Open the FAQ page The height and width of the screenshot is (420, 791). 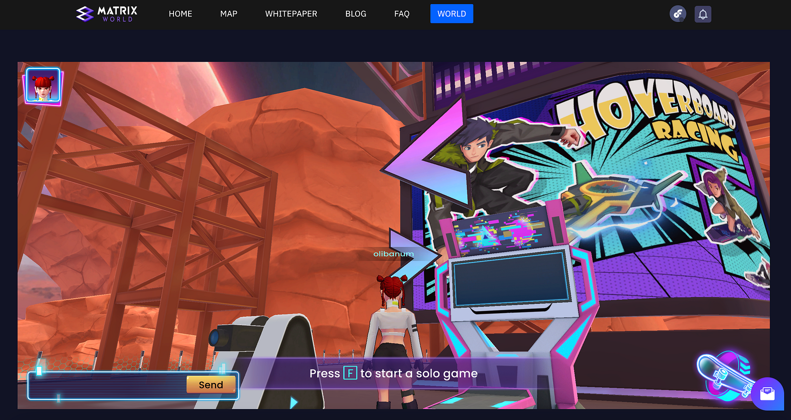point(402,14)
